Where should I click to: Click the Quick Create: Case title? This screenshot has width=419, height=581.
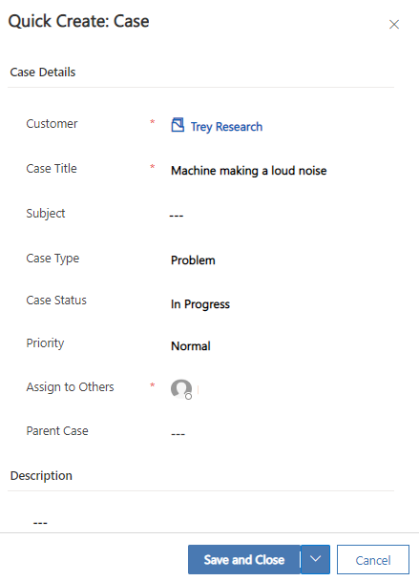click(78, 21)
